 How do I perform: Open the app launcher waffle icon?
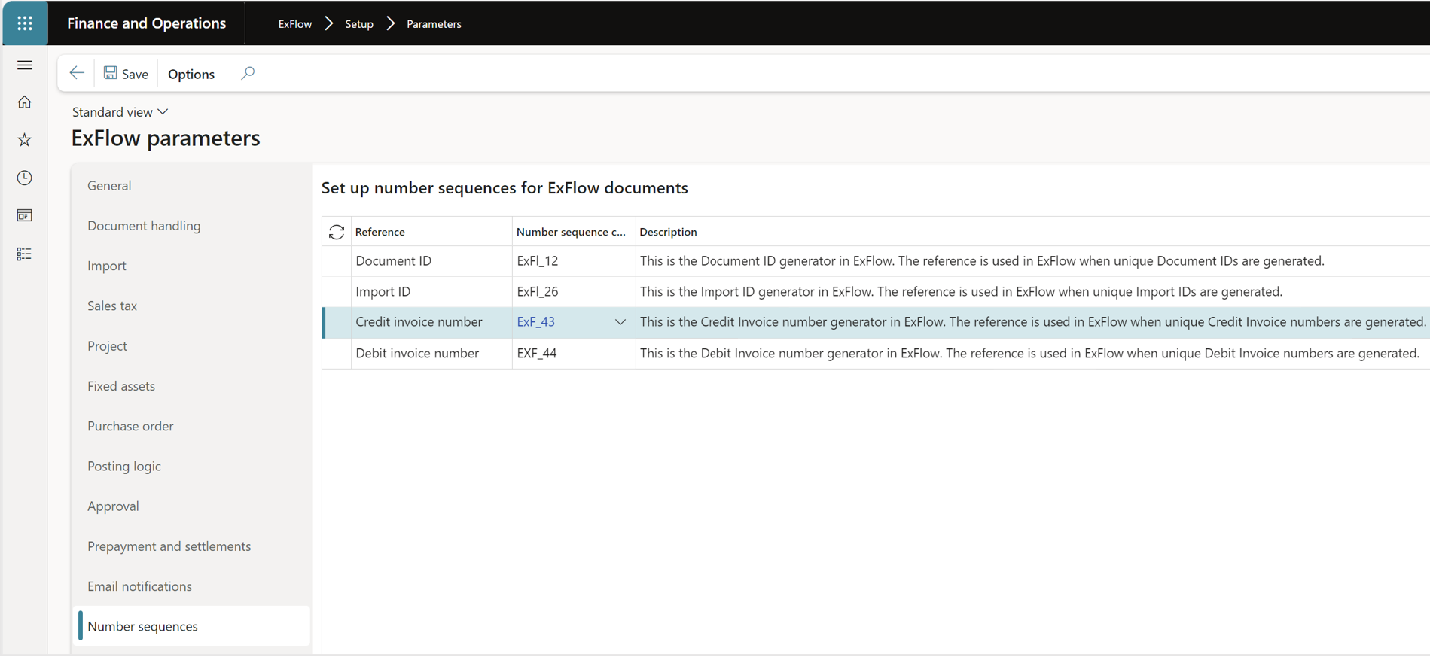coord(25,23)
